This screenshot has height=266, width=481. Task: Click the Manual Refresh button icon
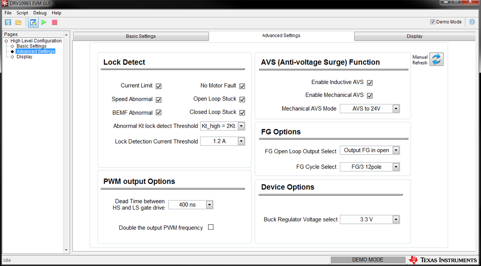[x=436, y=59]
